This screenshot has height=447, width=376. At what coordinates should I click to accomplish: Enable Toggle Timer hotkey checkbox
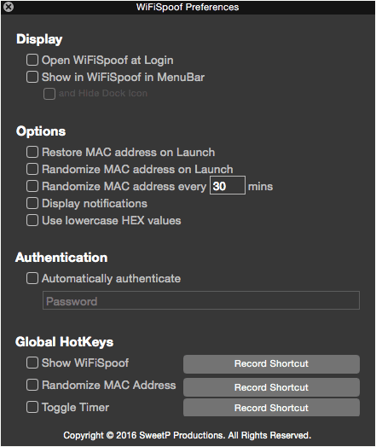32,407
